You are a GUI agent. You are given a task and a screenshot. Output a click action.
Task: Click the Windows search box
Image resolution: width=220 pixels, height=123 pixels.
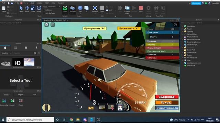30,120
